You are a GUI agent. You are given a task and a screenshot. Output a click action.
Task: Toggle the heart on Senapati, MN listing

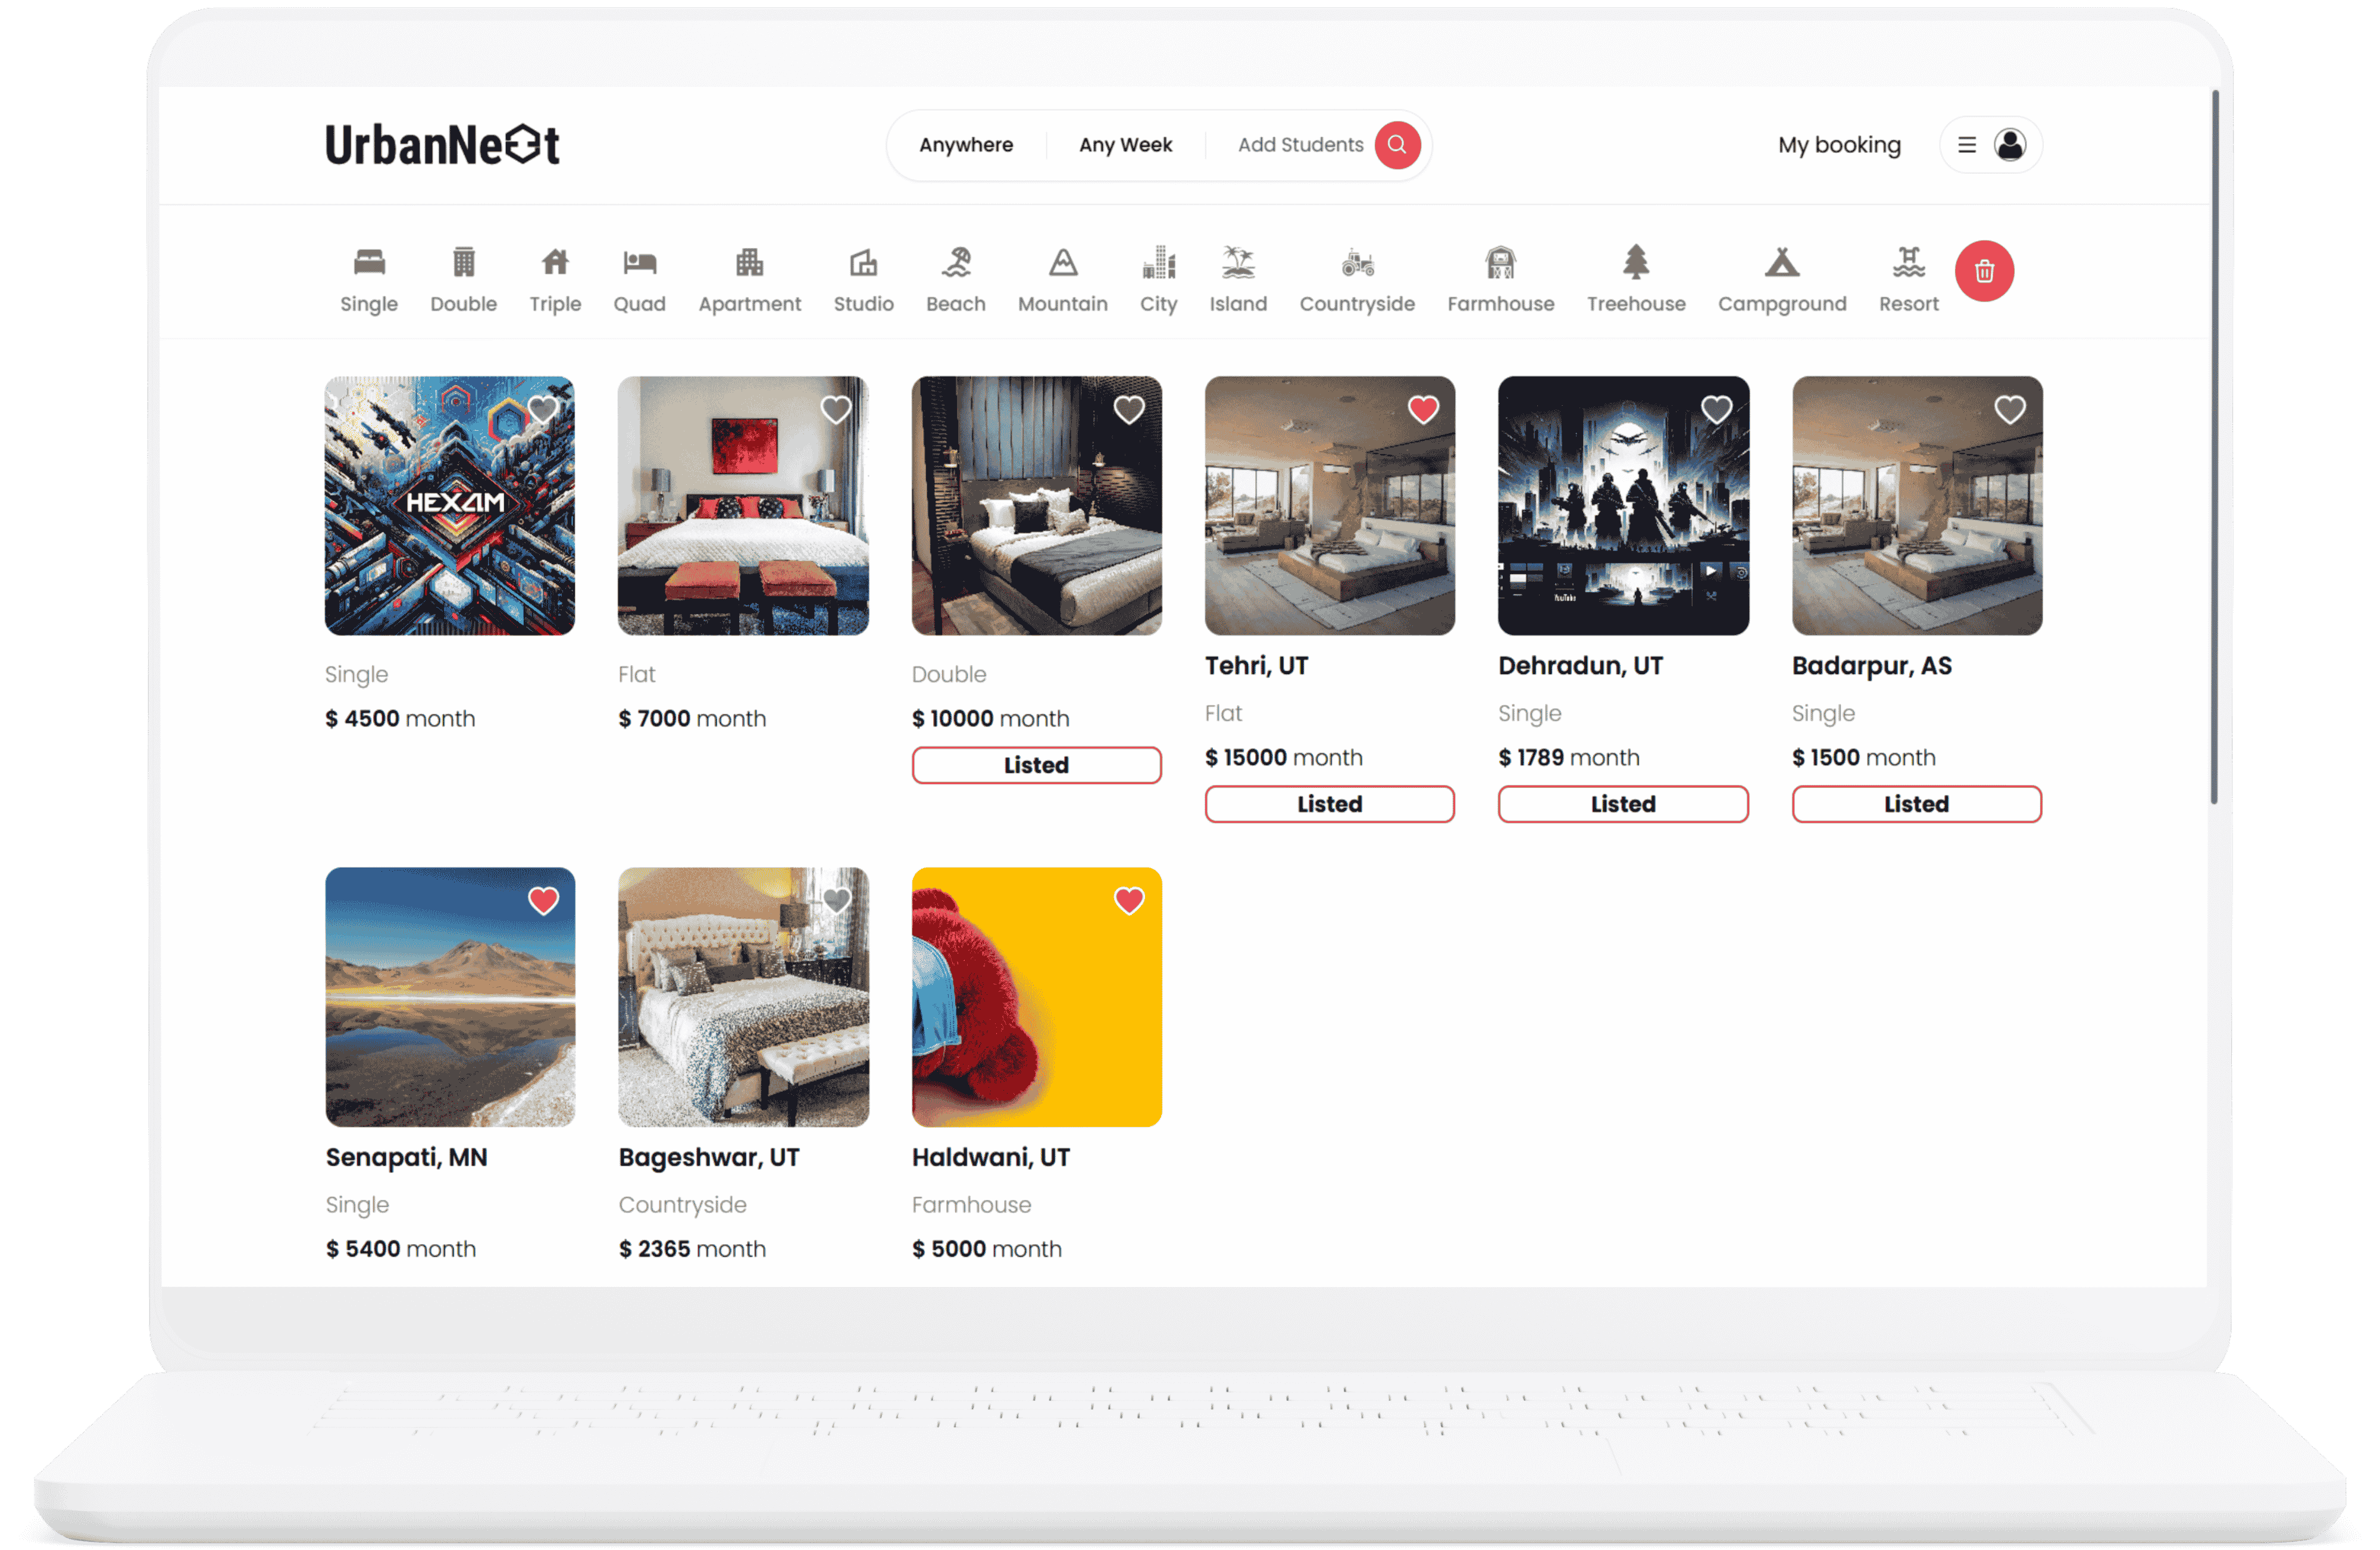543,901
